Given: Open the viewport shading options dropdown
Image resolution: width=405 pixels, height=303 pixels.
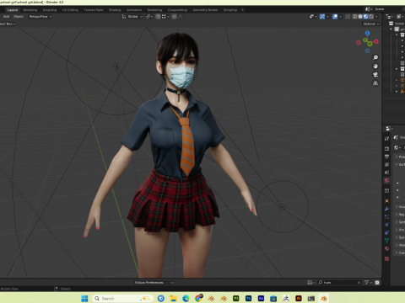Looking at the screenshot, I should click(377, 17).
